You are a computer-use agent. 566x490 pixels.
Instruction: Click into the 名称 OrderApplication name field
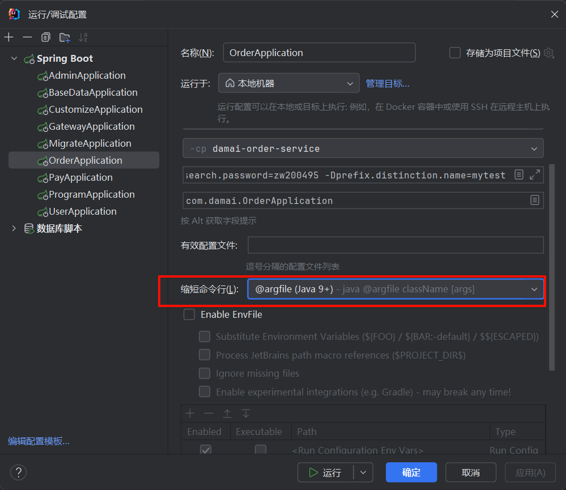(319, 53)
